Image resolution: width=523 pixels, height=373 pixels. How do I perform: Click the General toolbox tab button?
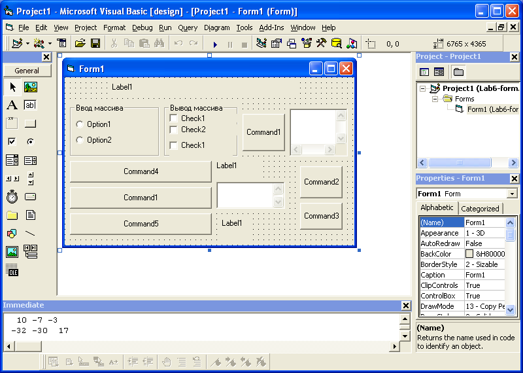(x=27, y=71)
